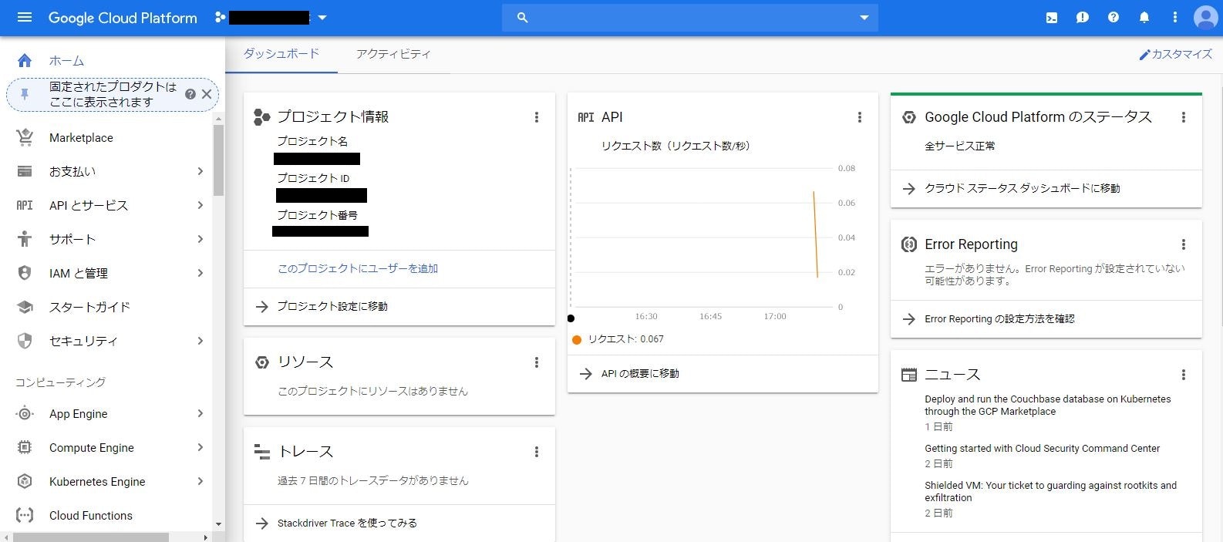
Task: Open Cloud Security Command Center news item
Action: click(1042, 448)
